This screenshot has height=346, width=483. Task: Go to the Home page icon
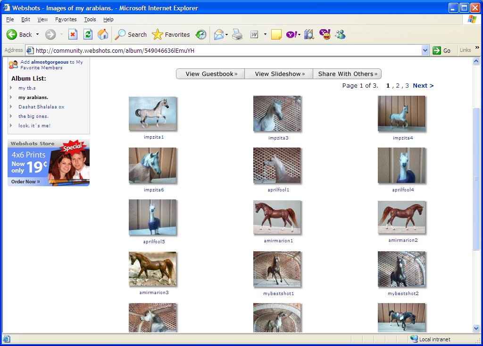click(103, 34)
